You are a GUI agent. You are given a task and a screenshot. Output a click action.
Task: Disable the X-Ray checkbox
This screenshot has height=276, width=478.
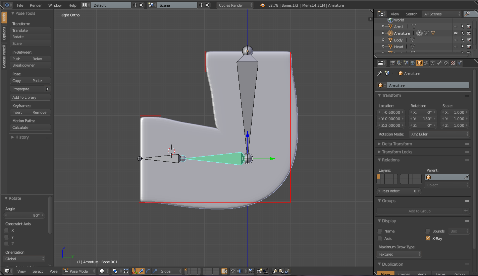pos(428,239)
